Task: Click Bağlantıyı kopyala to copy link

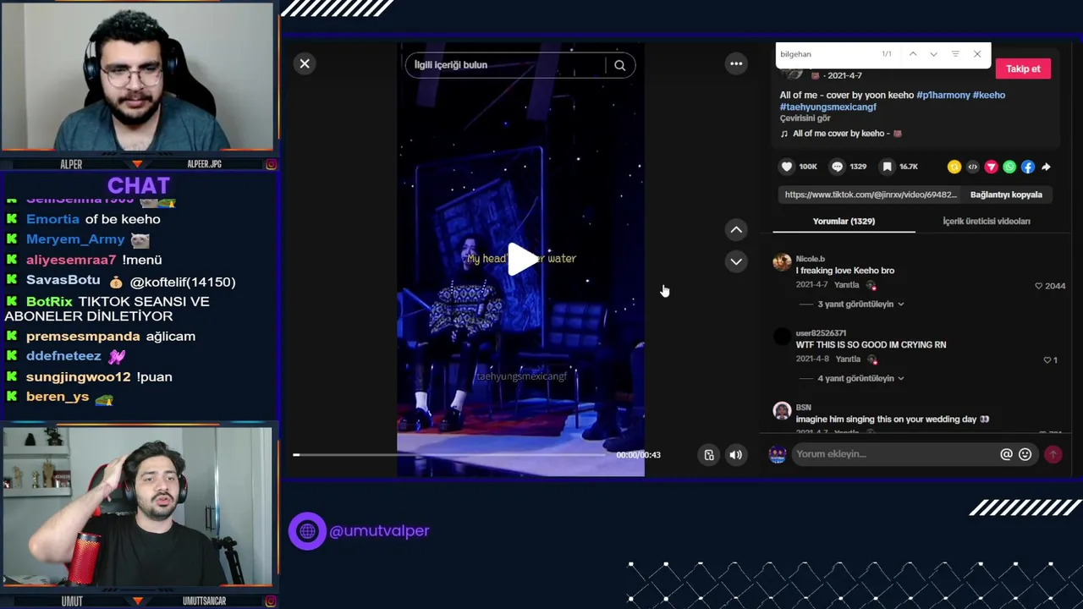Action: coord(1006,195)
